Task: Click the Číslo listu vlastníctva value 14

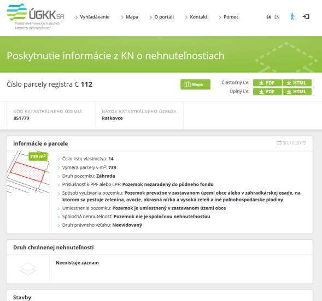Action: pyautogui.click(x=111, y=159)
